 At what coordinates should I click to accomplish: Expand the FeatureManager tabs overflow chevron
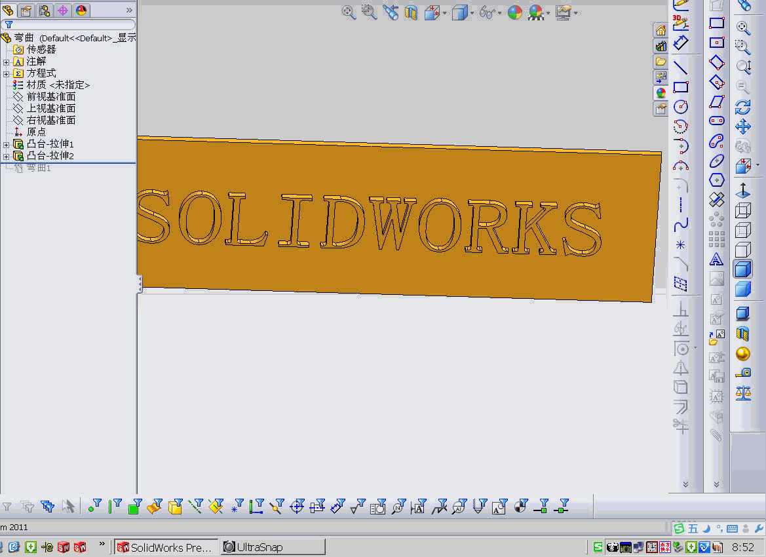point(129,10)
